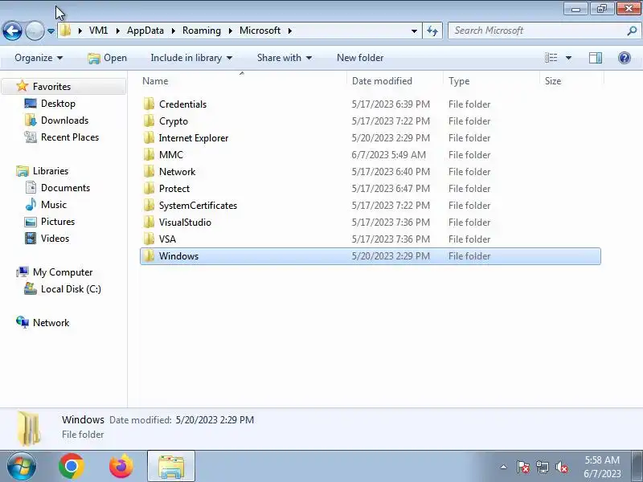Refresh the folder view

[432, 31]
